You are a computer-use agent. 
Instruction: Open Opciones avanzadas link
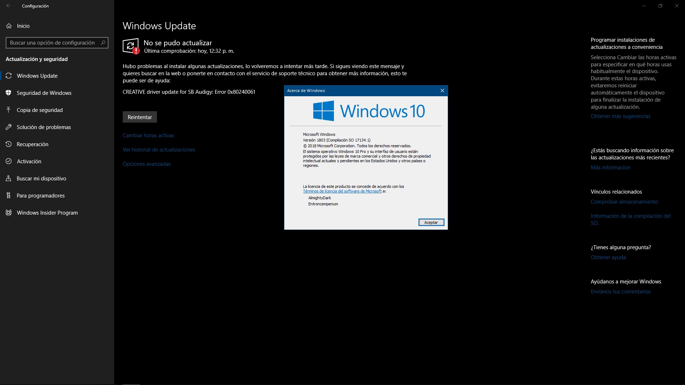[x=147, y=164]
